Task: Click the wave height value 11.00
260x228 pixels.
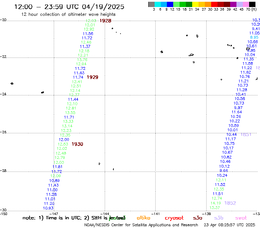Action: (52, 190)
